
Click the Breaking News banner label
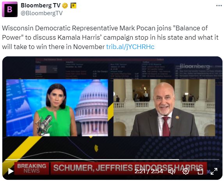(32, 168)
